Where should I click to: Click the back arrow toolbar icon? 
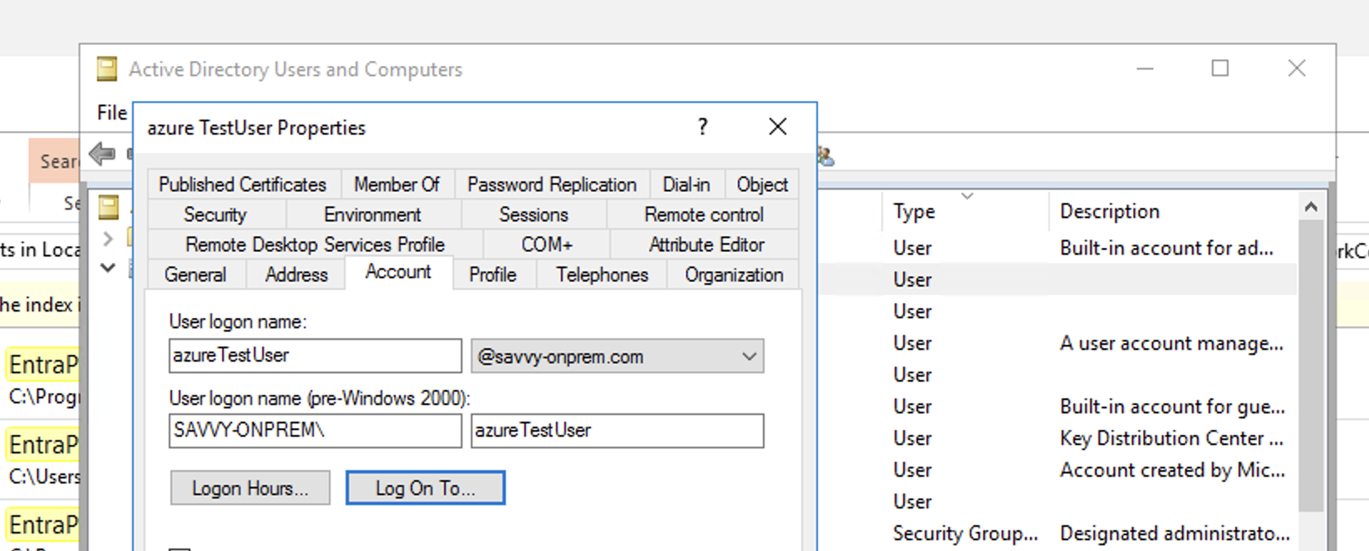click(x=102, y=154)
